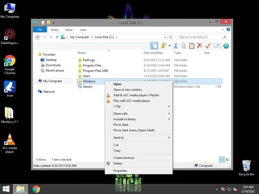Click the folder options toolbar icon
Image resolution: width=259 pixels, height=194 pixels.
pos(164,46)
